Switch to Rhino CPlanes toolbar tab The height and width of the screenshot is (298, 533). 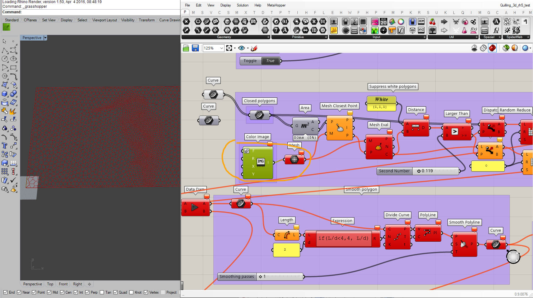pyautogui.click(x=30, y=20)
